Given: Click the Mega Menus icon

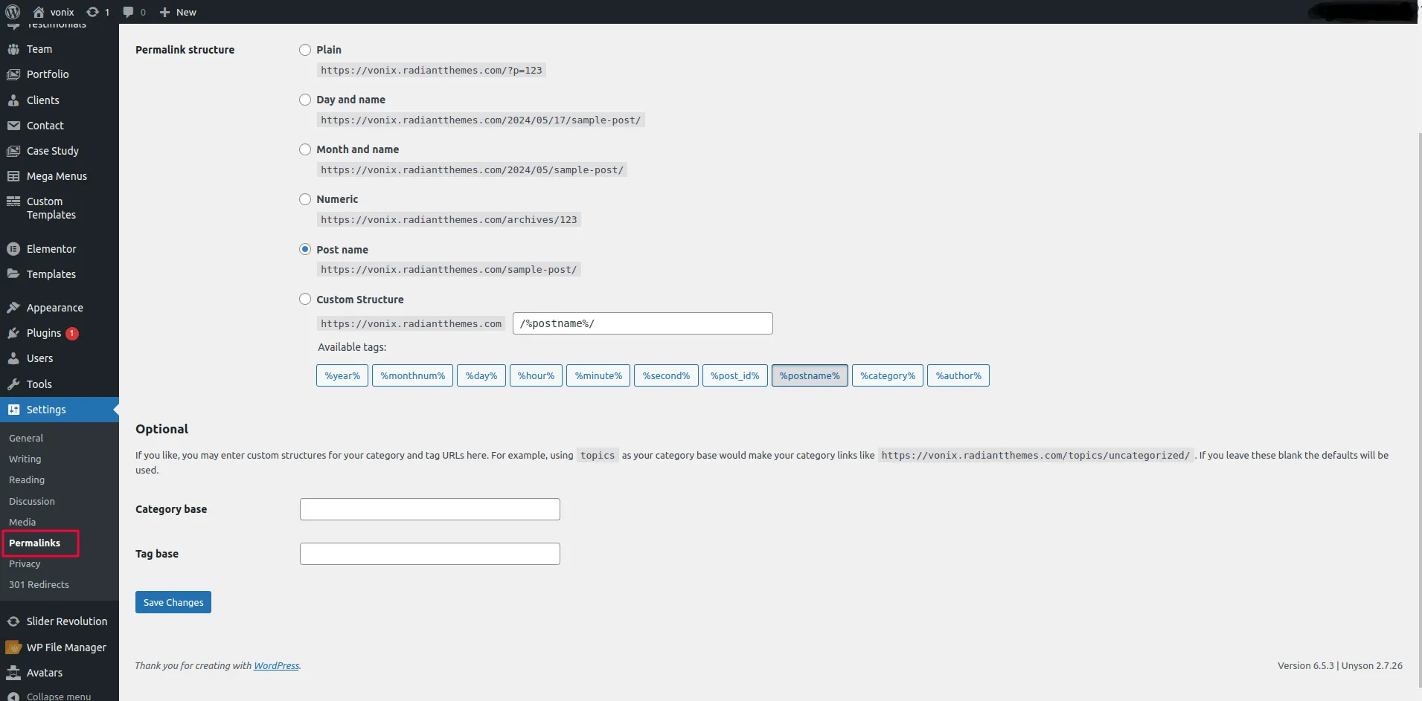Looking at the screenshot, I should (13, 176).
